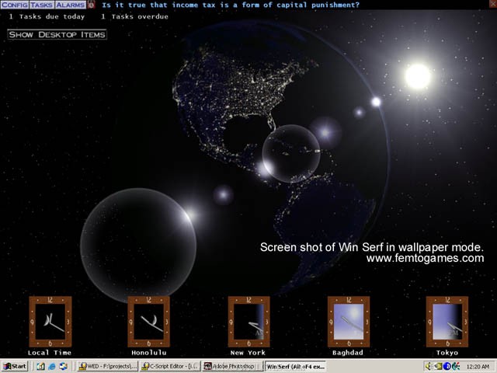
Task: Switch to C-Script Editor taskbar window
Action: (170, 366)
